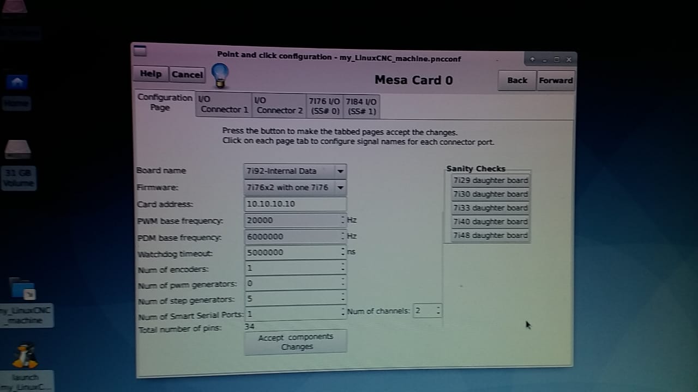Run 7i30 daughter board sanity check
This screenshot has width=698, height=392.
click(490, 194)
